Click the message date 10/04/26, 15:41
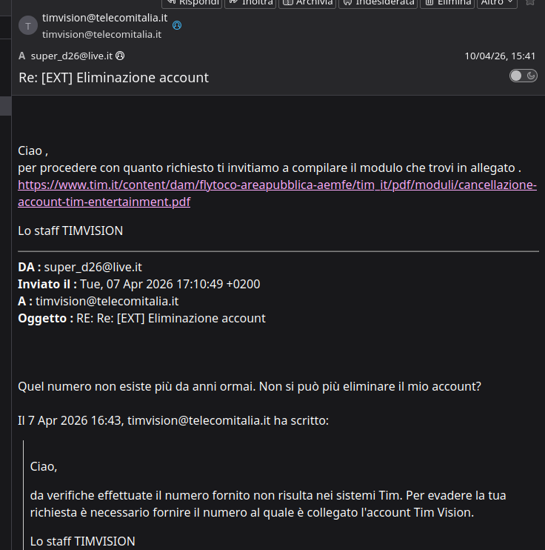The image size is (545, 550). 500,56
